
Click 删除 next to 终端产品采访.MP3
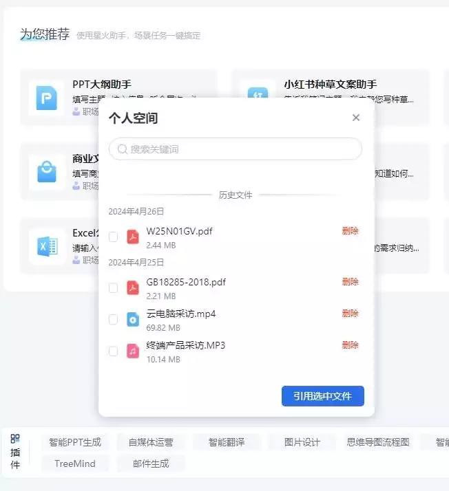(351, 345)
